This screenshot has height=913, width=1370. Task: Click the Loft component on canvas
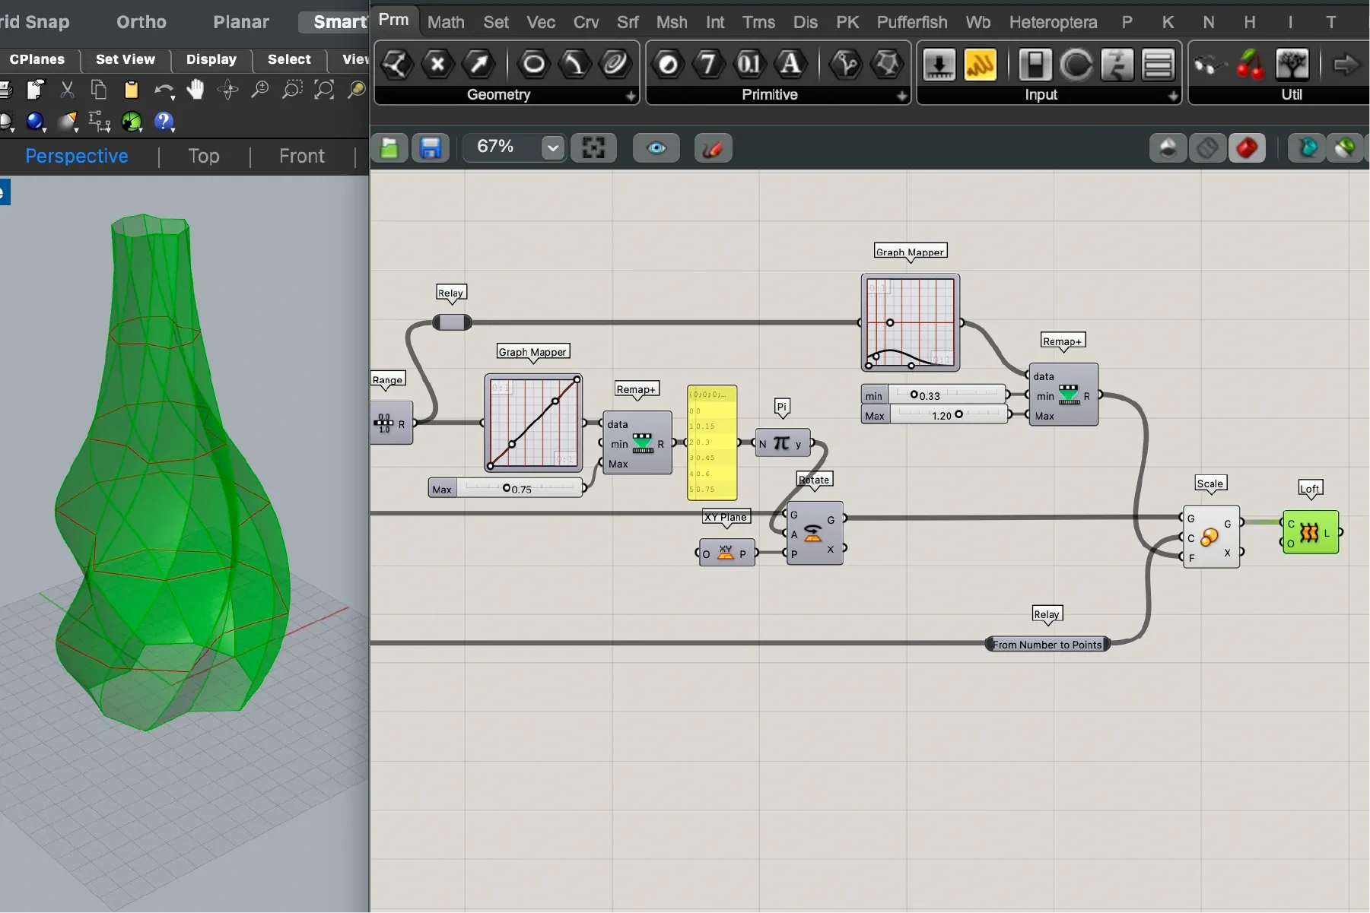1310,533
